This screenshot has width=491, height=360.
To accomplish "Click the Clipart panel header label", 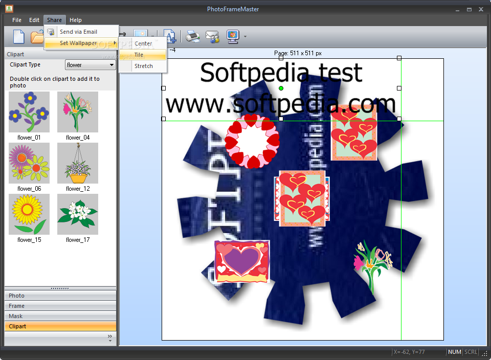I will click(15, 54).
